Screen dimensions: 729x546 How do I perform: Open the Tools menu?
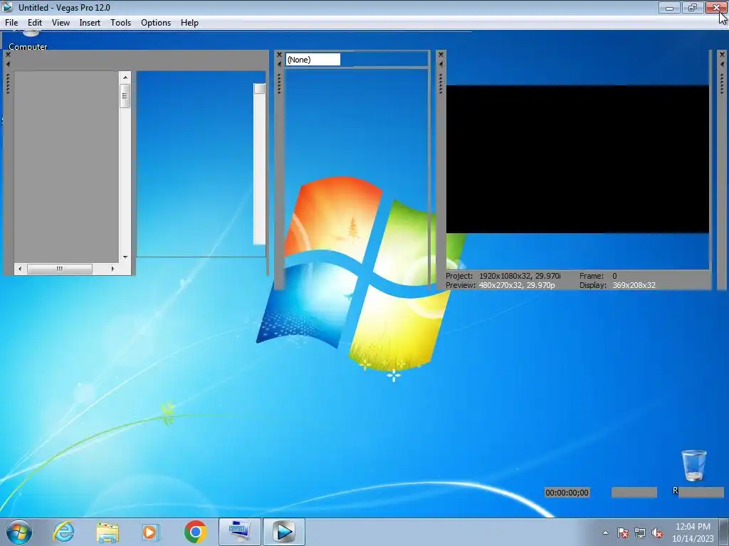pyautogui.click(x=121, y=23)
